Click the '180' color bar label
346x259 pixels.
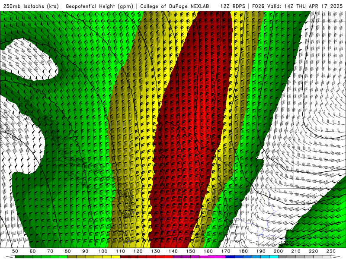[x=243, y=251]
